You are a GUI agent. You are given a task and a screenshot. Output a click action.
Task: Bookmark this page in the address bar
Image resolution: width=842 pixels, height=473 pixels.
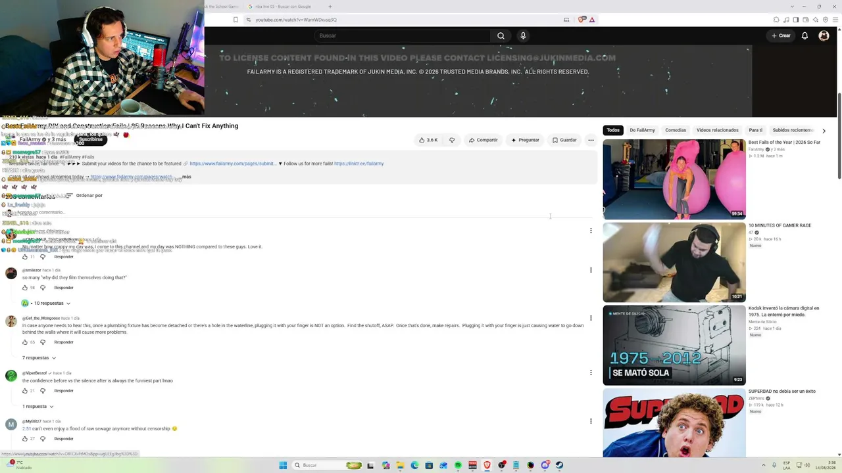pyautogui.click(x=235, y=20)
